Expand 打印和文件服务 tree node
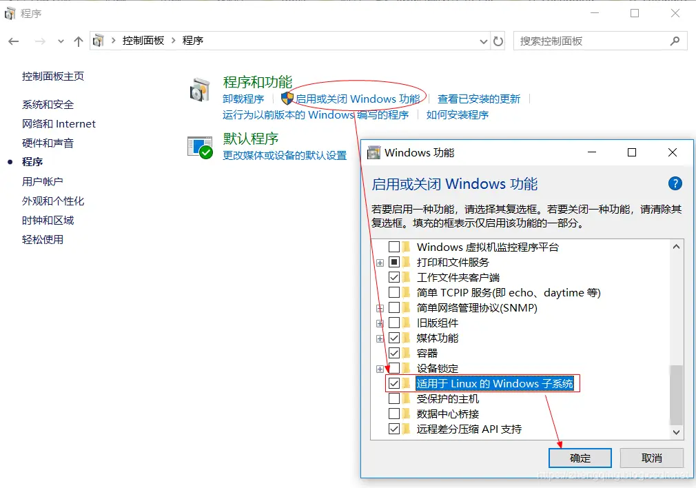The width and height of the screenshot is (696, 488). (380, 263)
